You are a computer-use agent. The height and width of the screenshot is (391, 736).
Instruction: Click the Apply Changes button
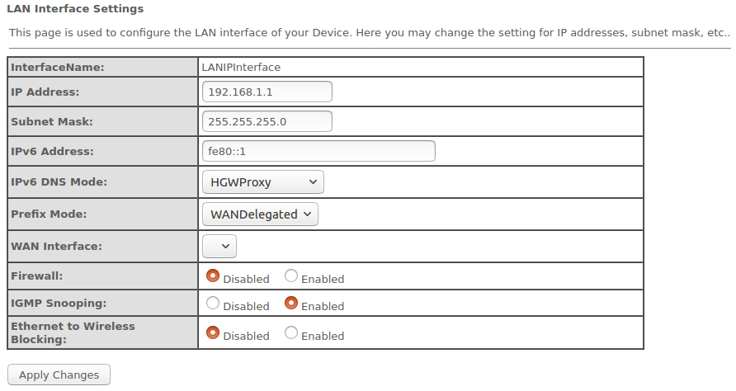[x=59, y=375]
